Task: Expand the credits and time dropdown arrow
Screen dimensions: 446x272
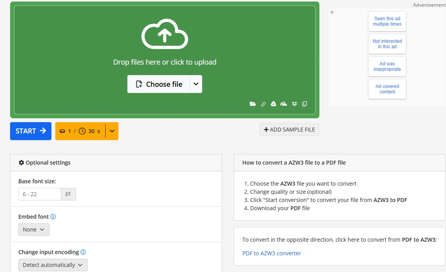Action: coord(112,131)
